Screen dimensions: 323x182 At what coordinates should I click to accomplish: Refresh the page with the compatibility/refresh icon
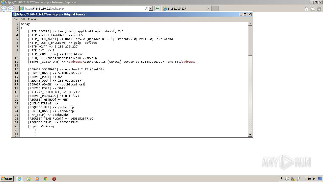click(157, 8)
